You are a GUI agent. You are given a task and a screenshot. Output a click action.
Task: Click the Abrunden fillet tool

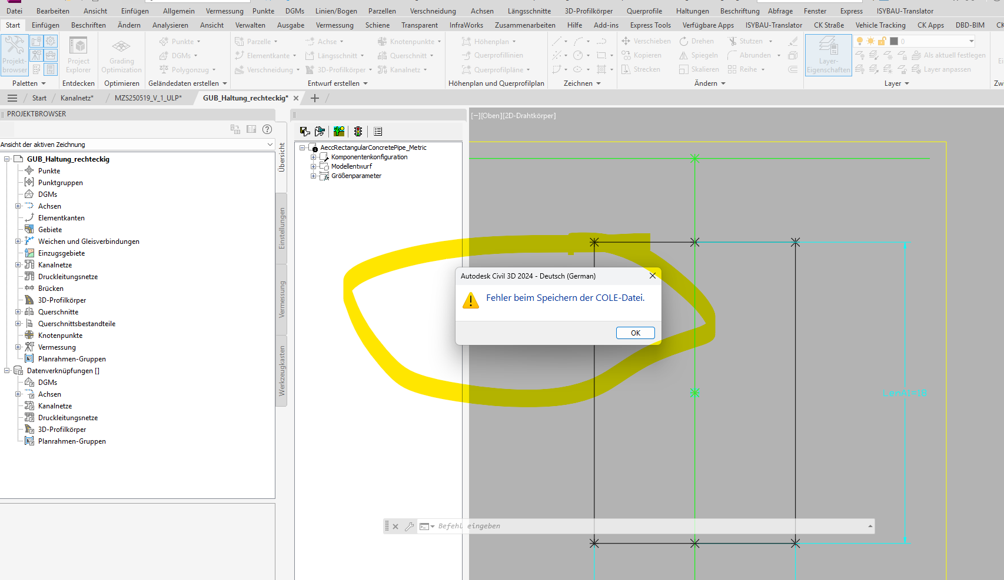pyautogui.click(x=749, y=55)
